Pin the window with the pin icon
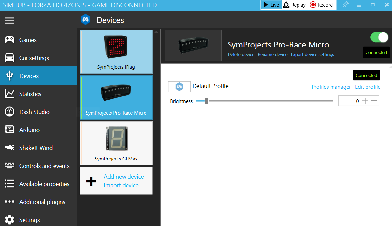This screenshot has width=392, height=226. point(345,5)
